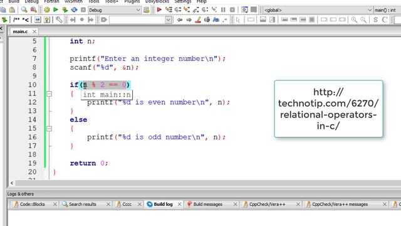Screen dimensions: 401x226
Task: Click the Run to cursor debug icon
Action: click(169, 10)
